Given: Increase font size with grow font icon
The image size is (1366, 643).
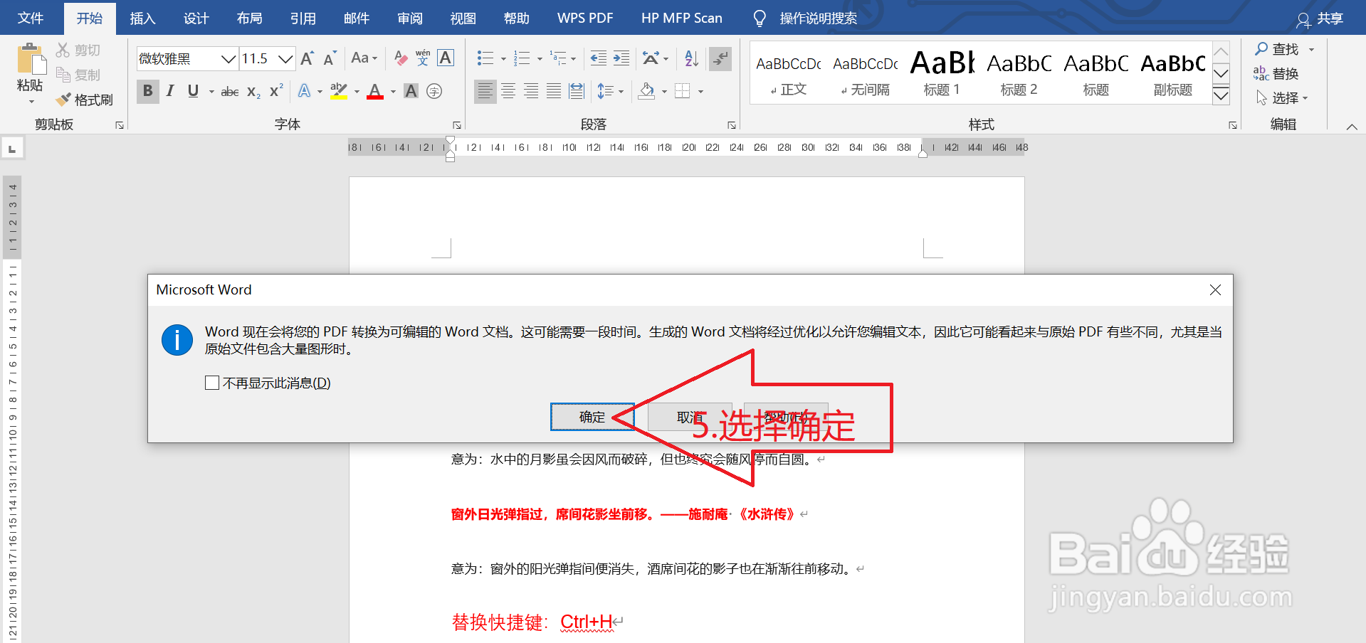Looking at the screenshot, I should [x=308, y=58].
